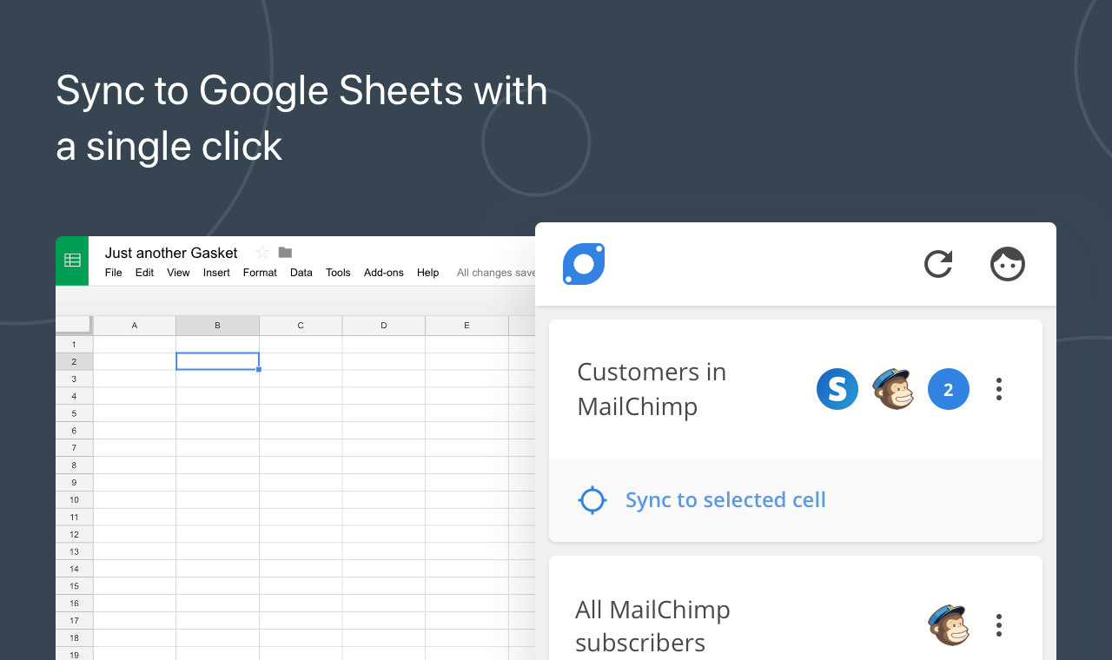Open the three-dot menu for All MailChimp subscribers
The width and height of the screenshot is (1112, 660).
point(999,625)
